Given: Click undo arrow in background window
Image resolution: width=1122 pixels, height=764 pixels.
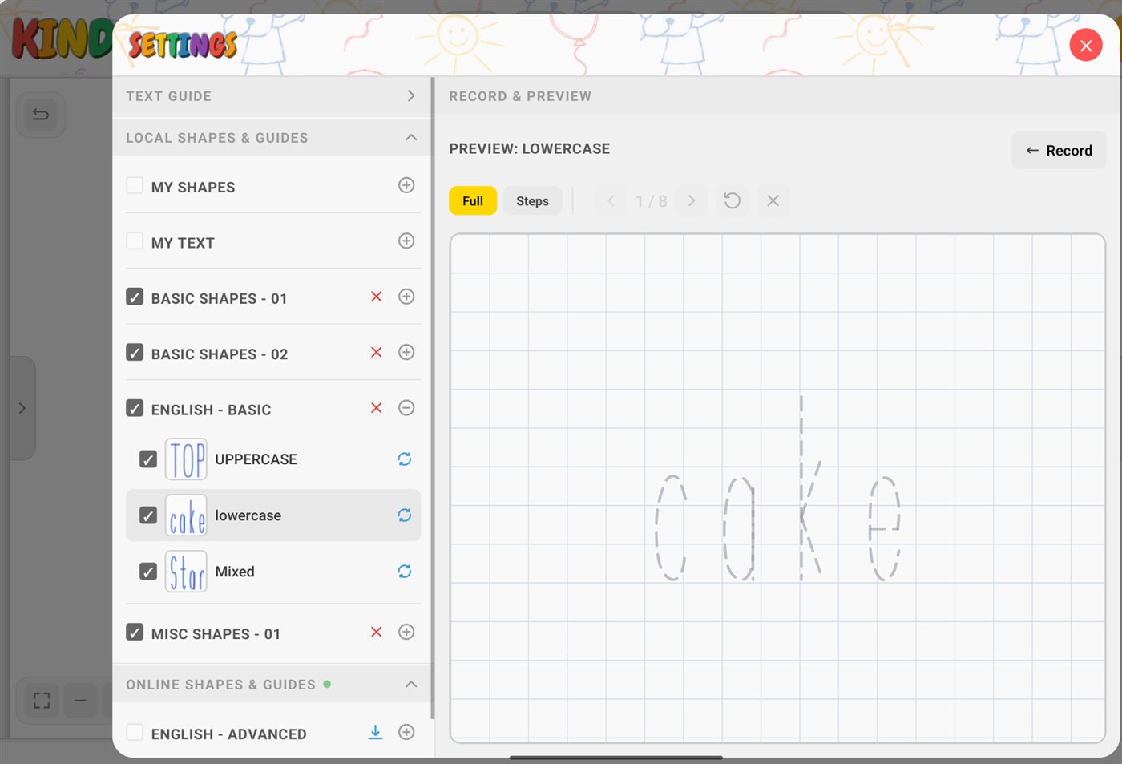Looking at the screenshot, I should tap(41, 115).
